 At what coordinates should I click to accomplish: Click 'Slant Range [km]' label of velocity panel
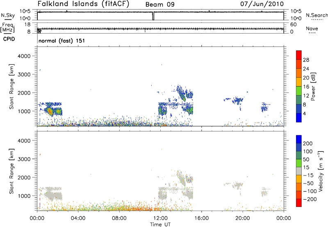coord(11,171)
